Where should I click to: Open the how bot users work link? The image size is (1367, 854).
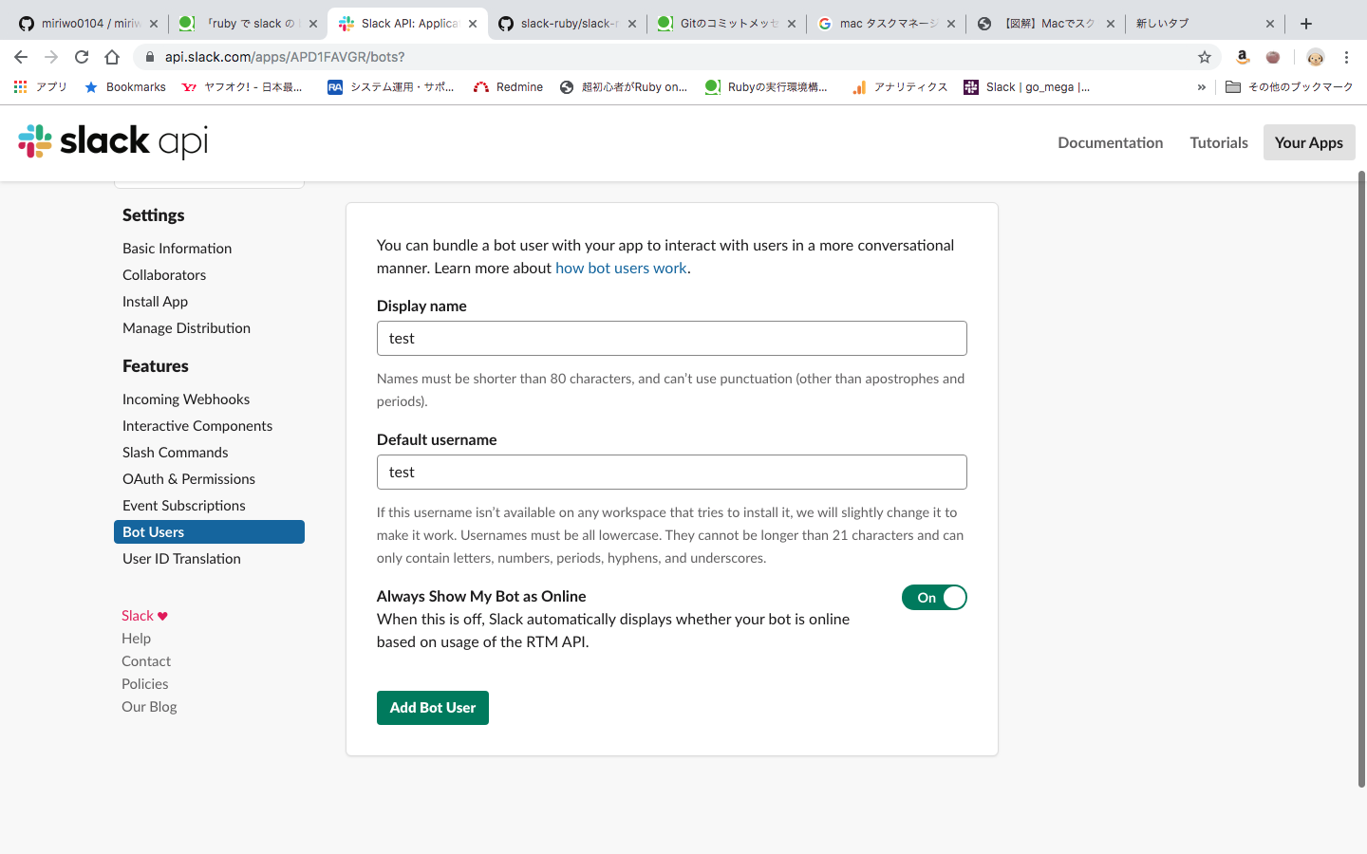click(x=621, y=269)
